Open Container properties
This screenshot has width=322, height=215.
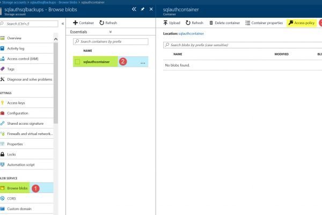pyautogui.click(x=264, y=23)
